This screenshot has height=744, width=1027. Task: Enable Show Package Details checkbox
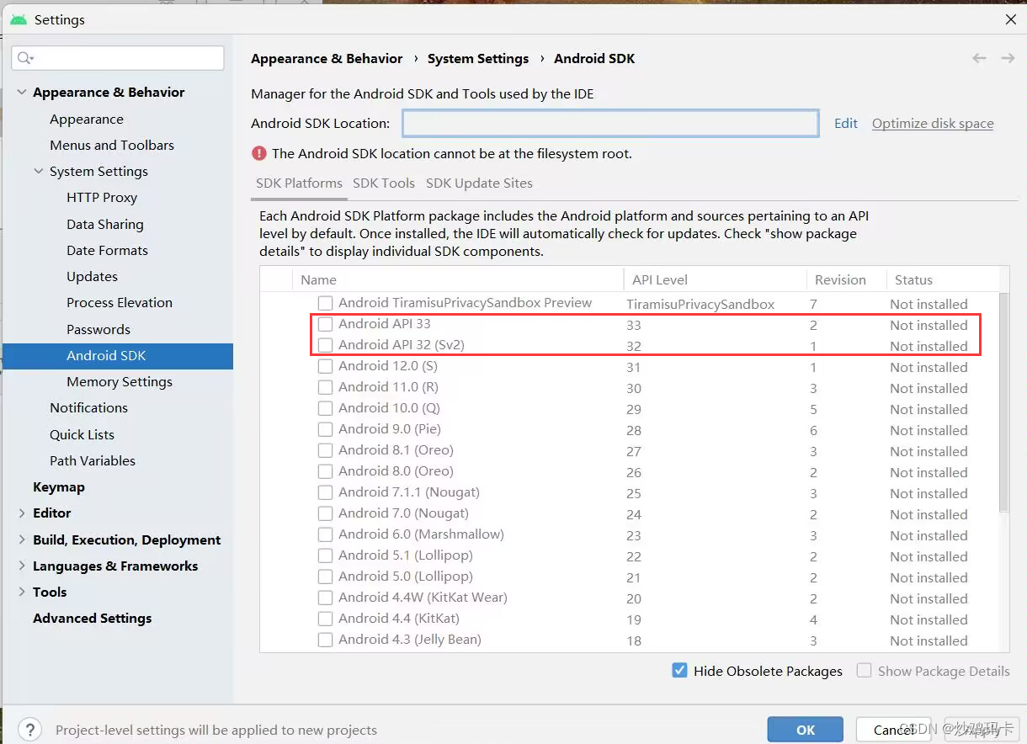864,671
